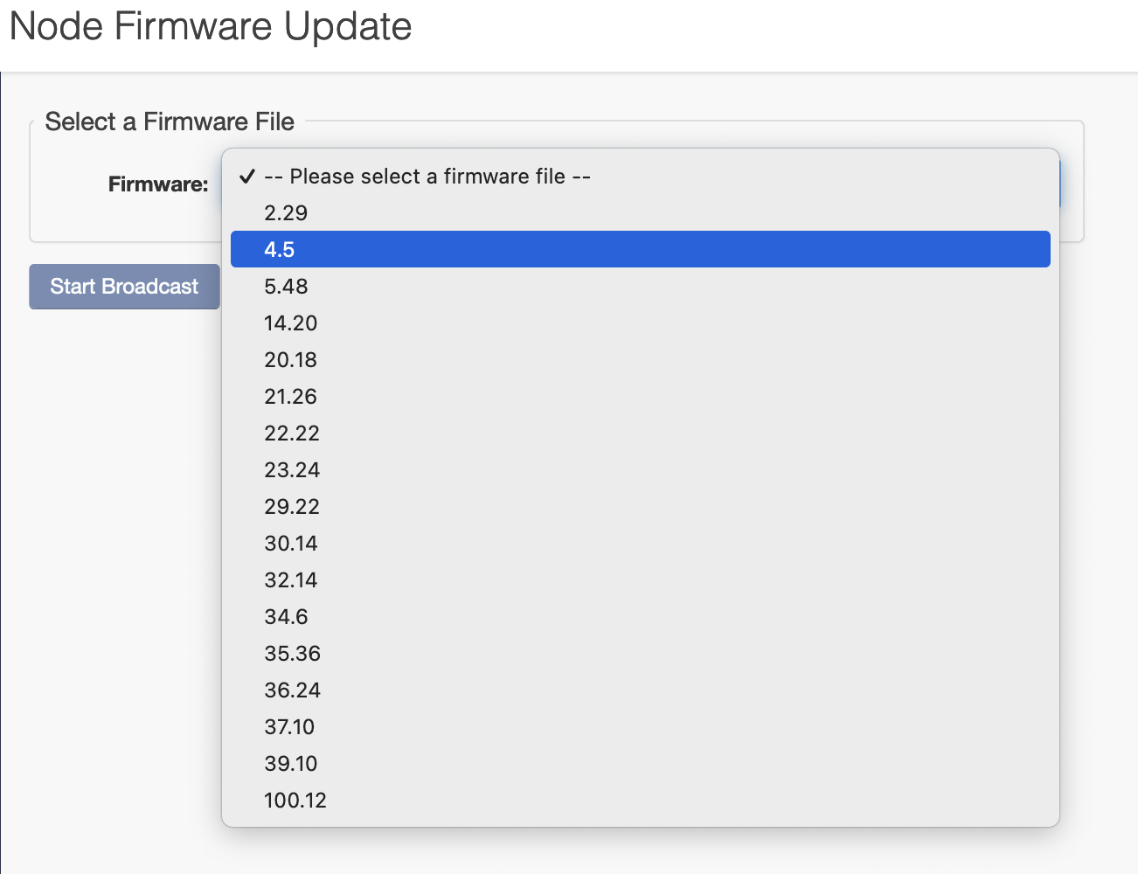Select firmware version 2.29
Screen dimensions: 1138x874
click(286, 213)
